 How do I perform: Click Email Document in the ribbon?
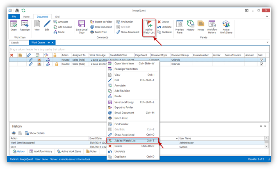pyautogui.click(x=101, y=27)
